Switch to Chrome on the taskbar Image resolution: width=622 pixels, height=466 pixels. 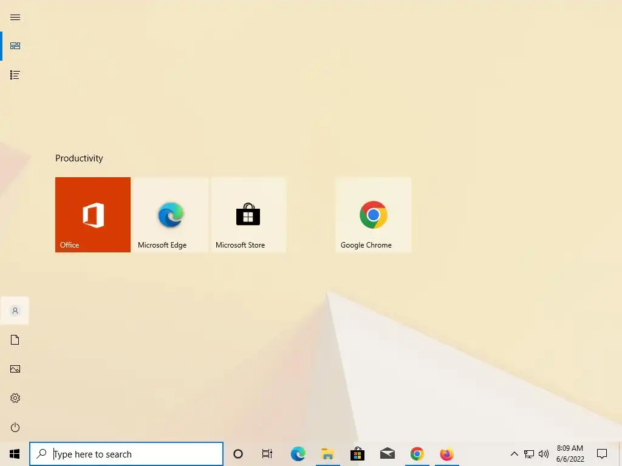point(417,454)
